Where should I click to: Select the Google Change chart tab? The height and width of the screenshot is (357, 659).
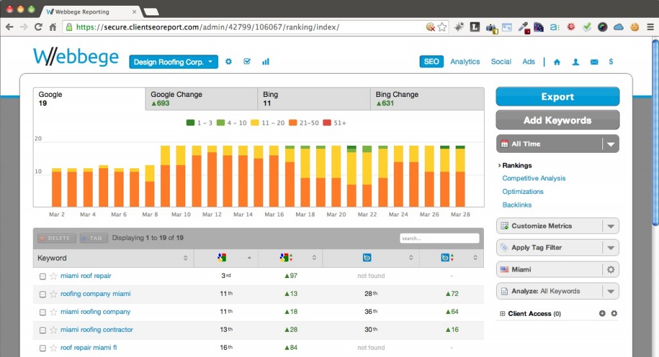[x=201, y=99]
